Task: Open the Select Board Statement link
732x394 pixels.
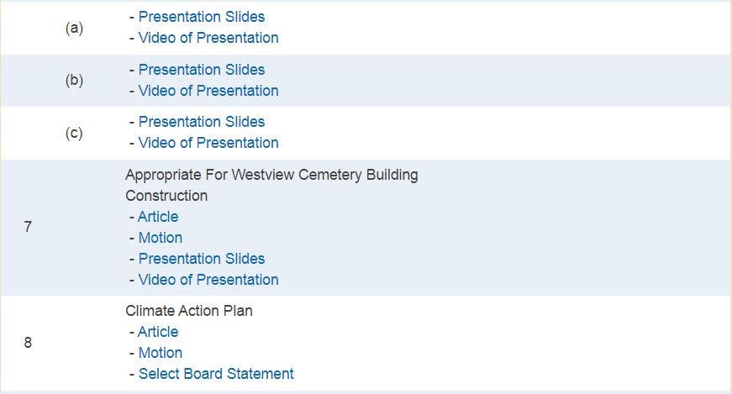Action: coord(216,374)
